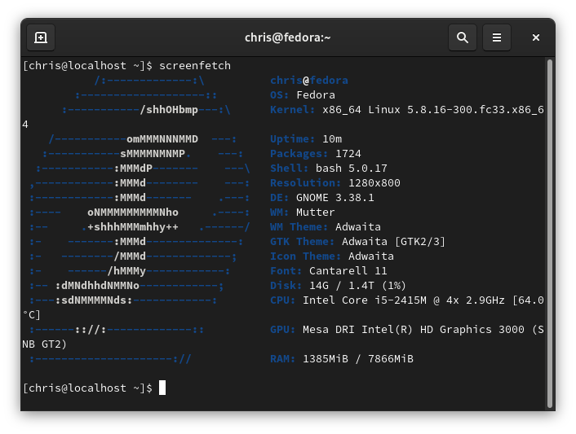The width and height of the screenshot is (576, 434).
Task: Click the cursor at the bottom prompt
Action: (162, 388)
